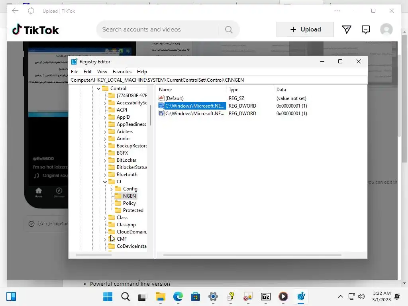Open the TikTok profile avatar
This screenshot has height=306, width=408.
point(386,29)
